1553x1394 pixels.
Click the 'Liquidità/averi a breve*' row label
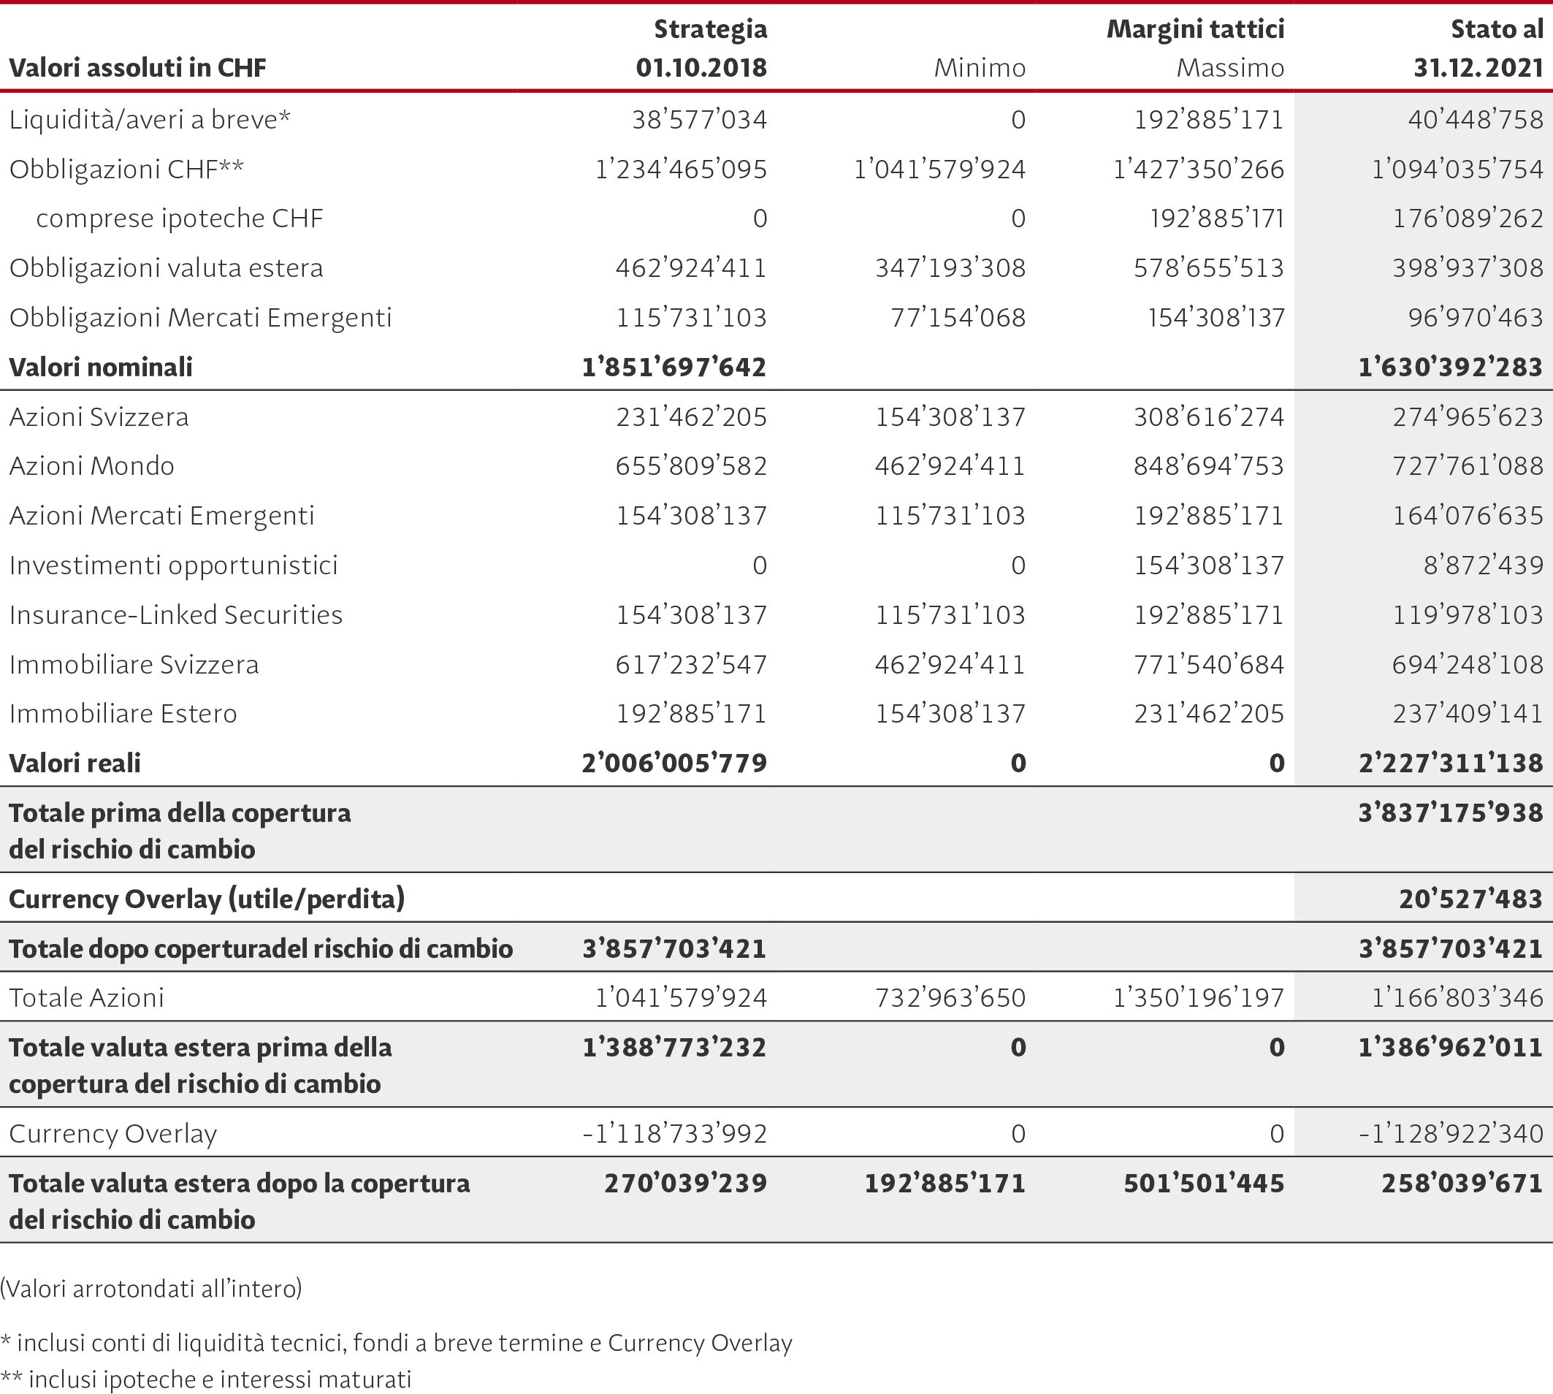[150, 121]
